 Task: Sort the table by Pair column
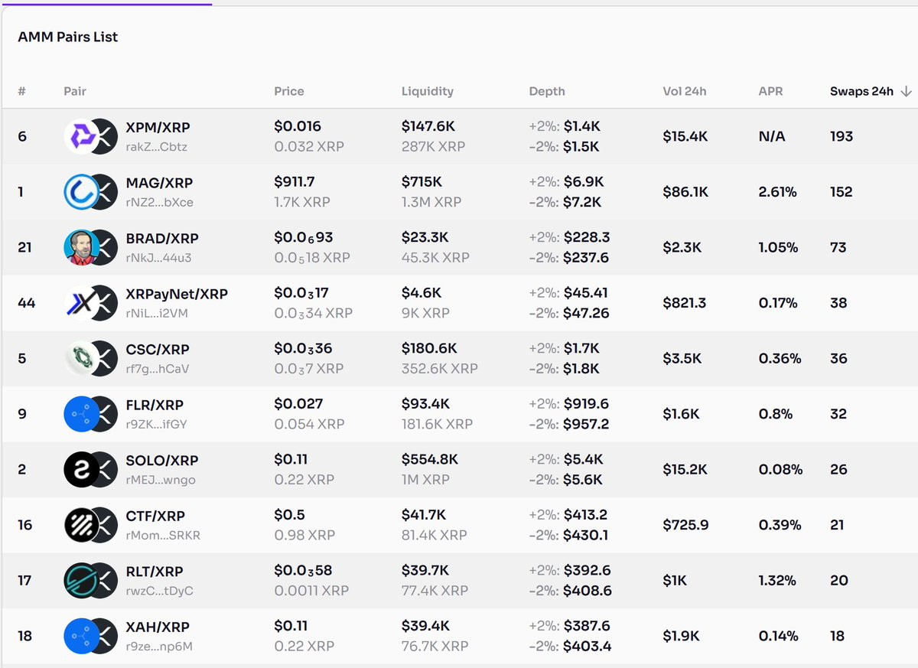click(x=75, y=91)
